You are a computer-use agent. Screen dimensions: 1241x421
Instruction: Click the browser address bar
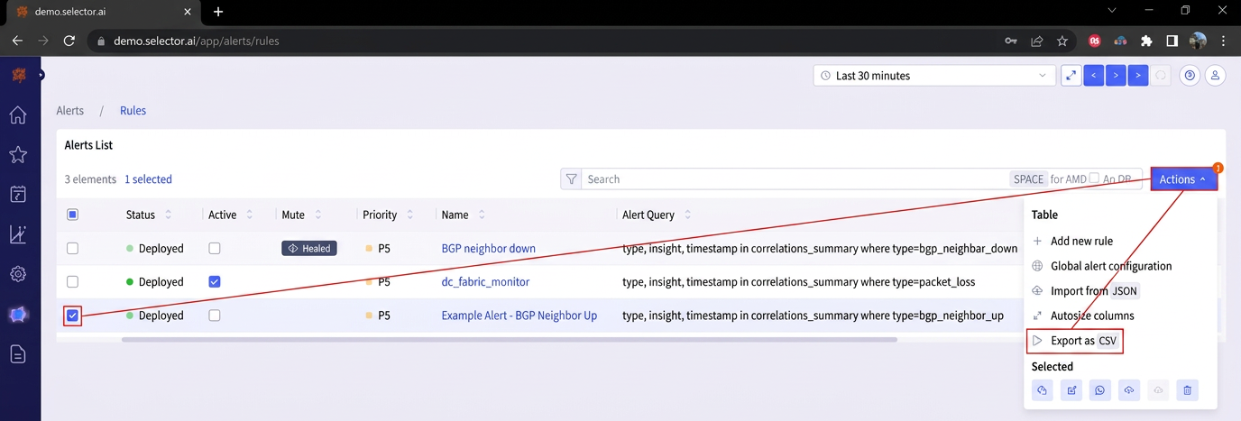click(x=541, y=41)
